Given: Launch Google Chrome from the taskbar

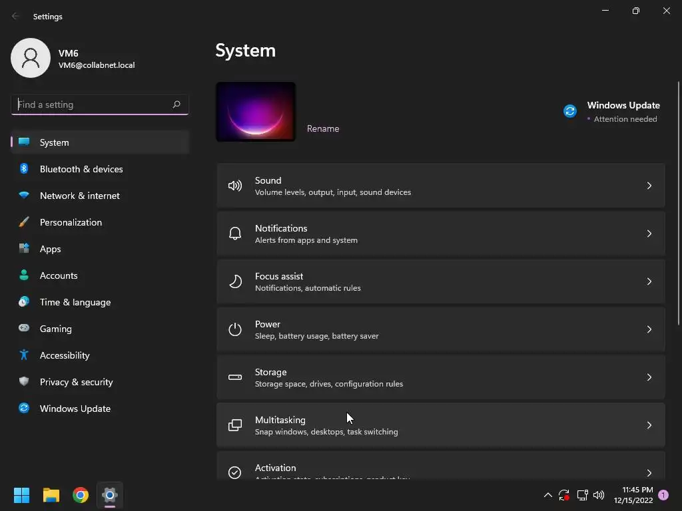Looking at the screenshot, I should (81, 495).
